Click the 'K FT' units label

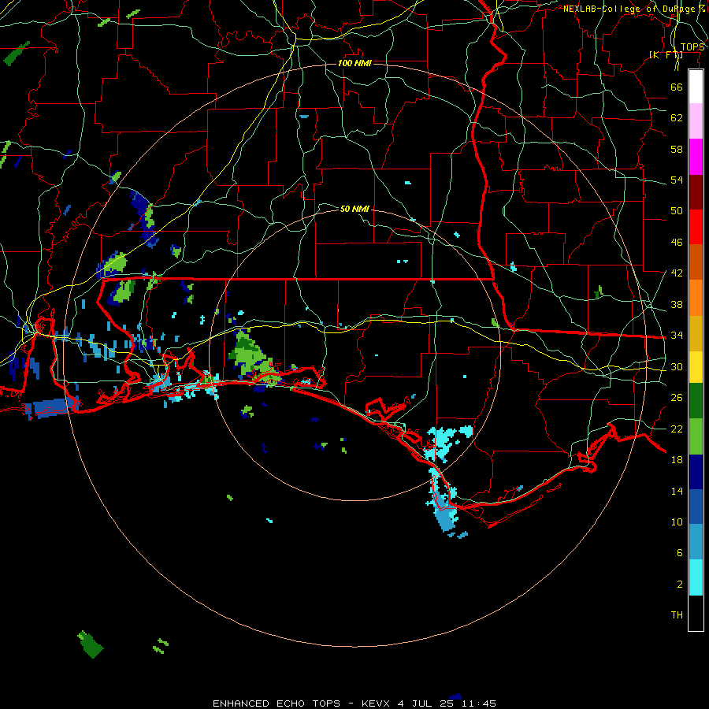(666, 55)
